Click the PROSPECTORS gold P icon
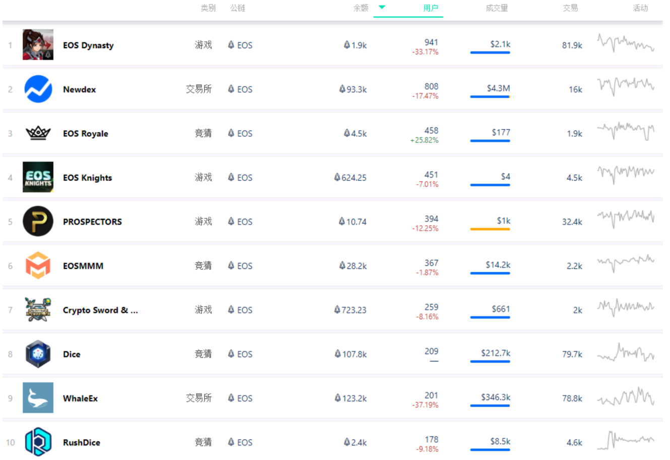Image resolution: width=670 pixels, height=460 pixels. click(38, 221)
